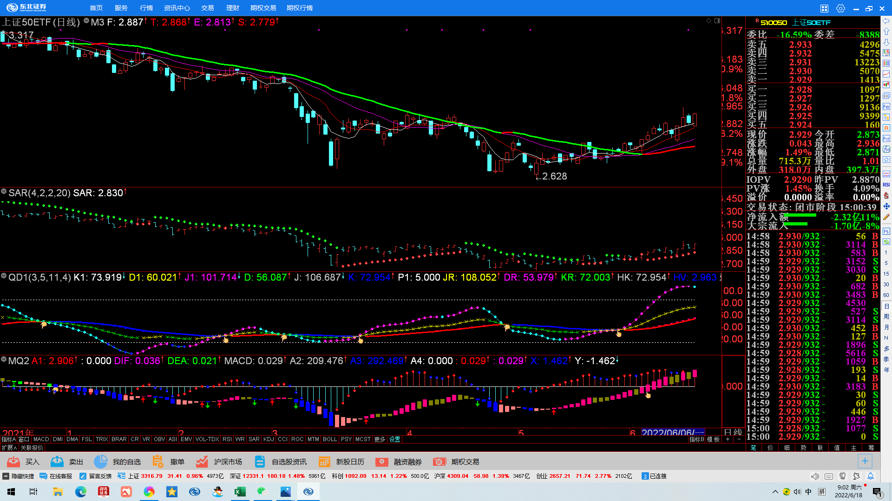
Task: Click the add shortcut plus button
Action: click(x=865, y=461)
